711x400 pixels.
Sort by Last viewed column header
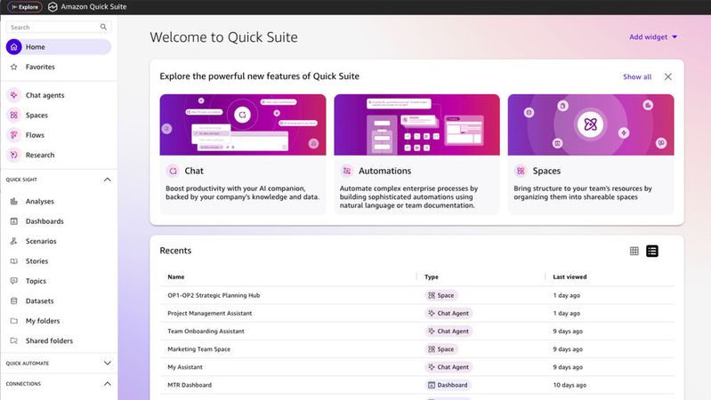(570, 276)
